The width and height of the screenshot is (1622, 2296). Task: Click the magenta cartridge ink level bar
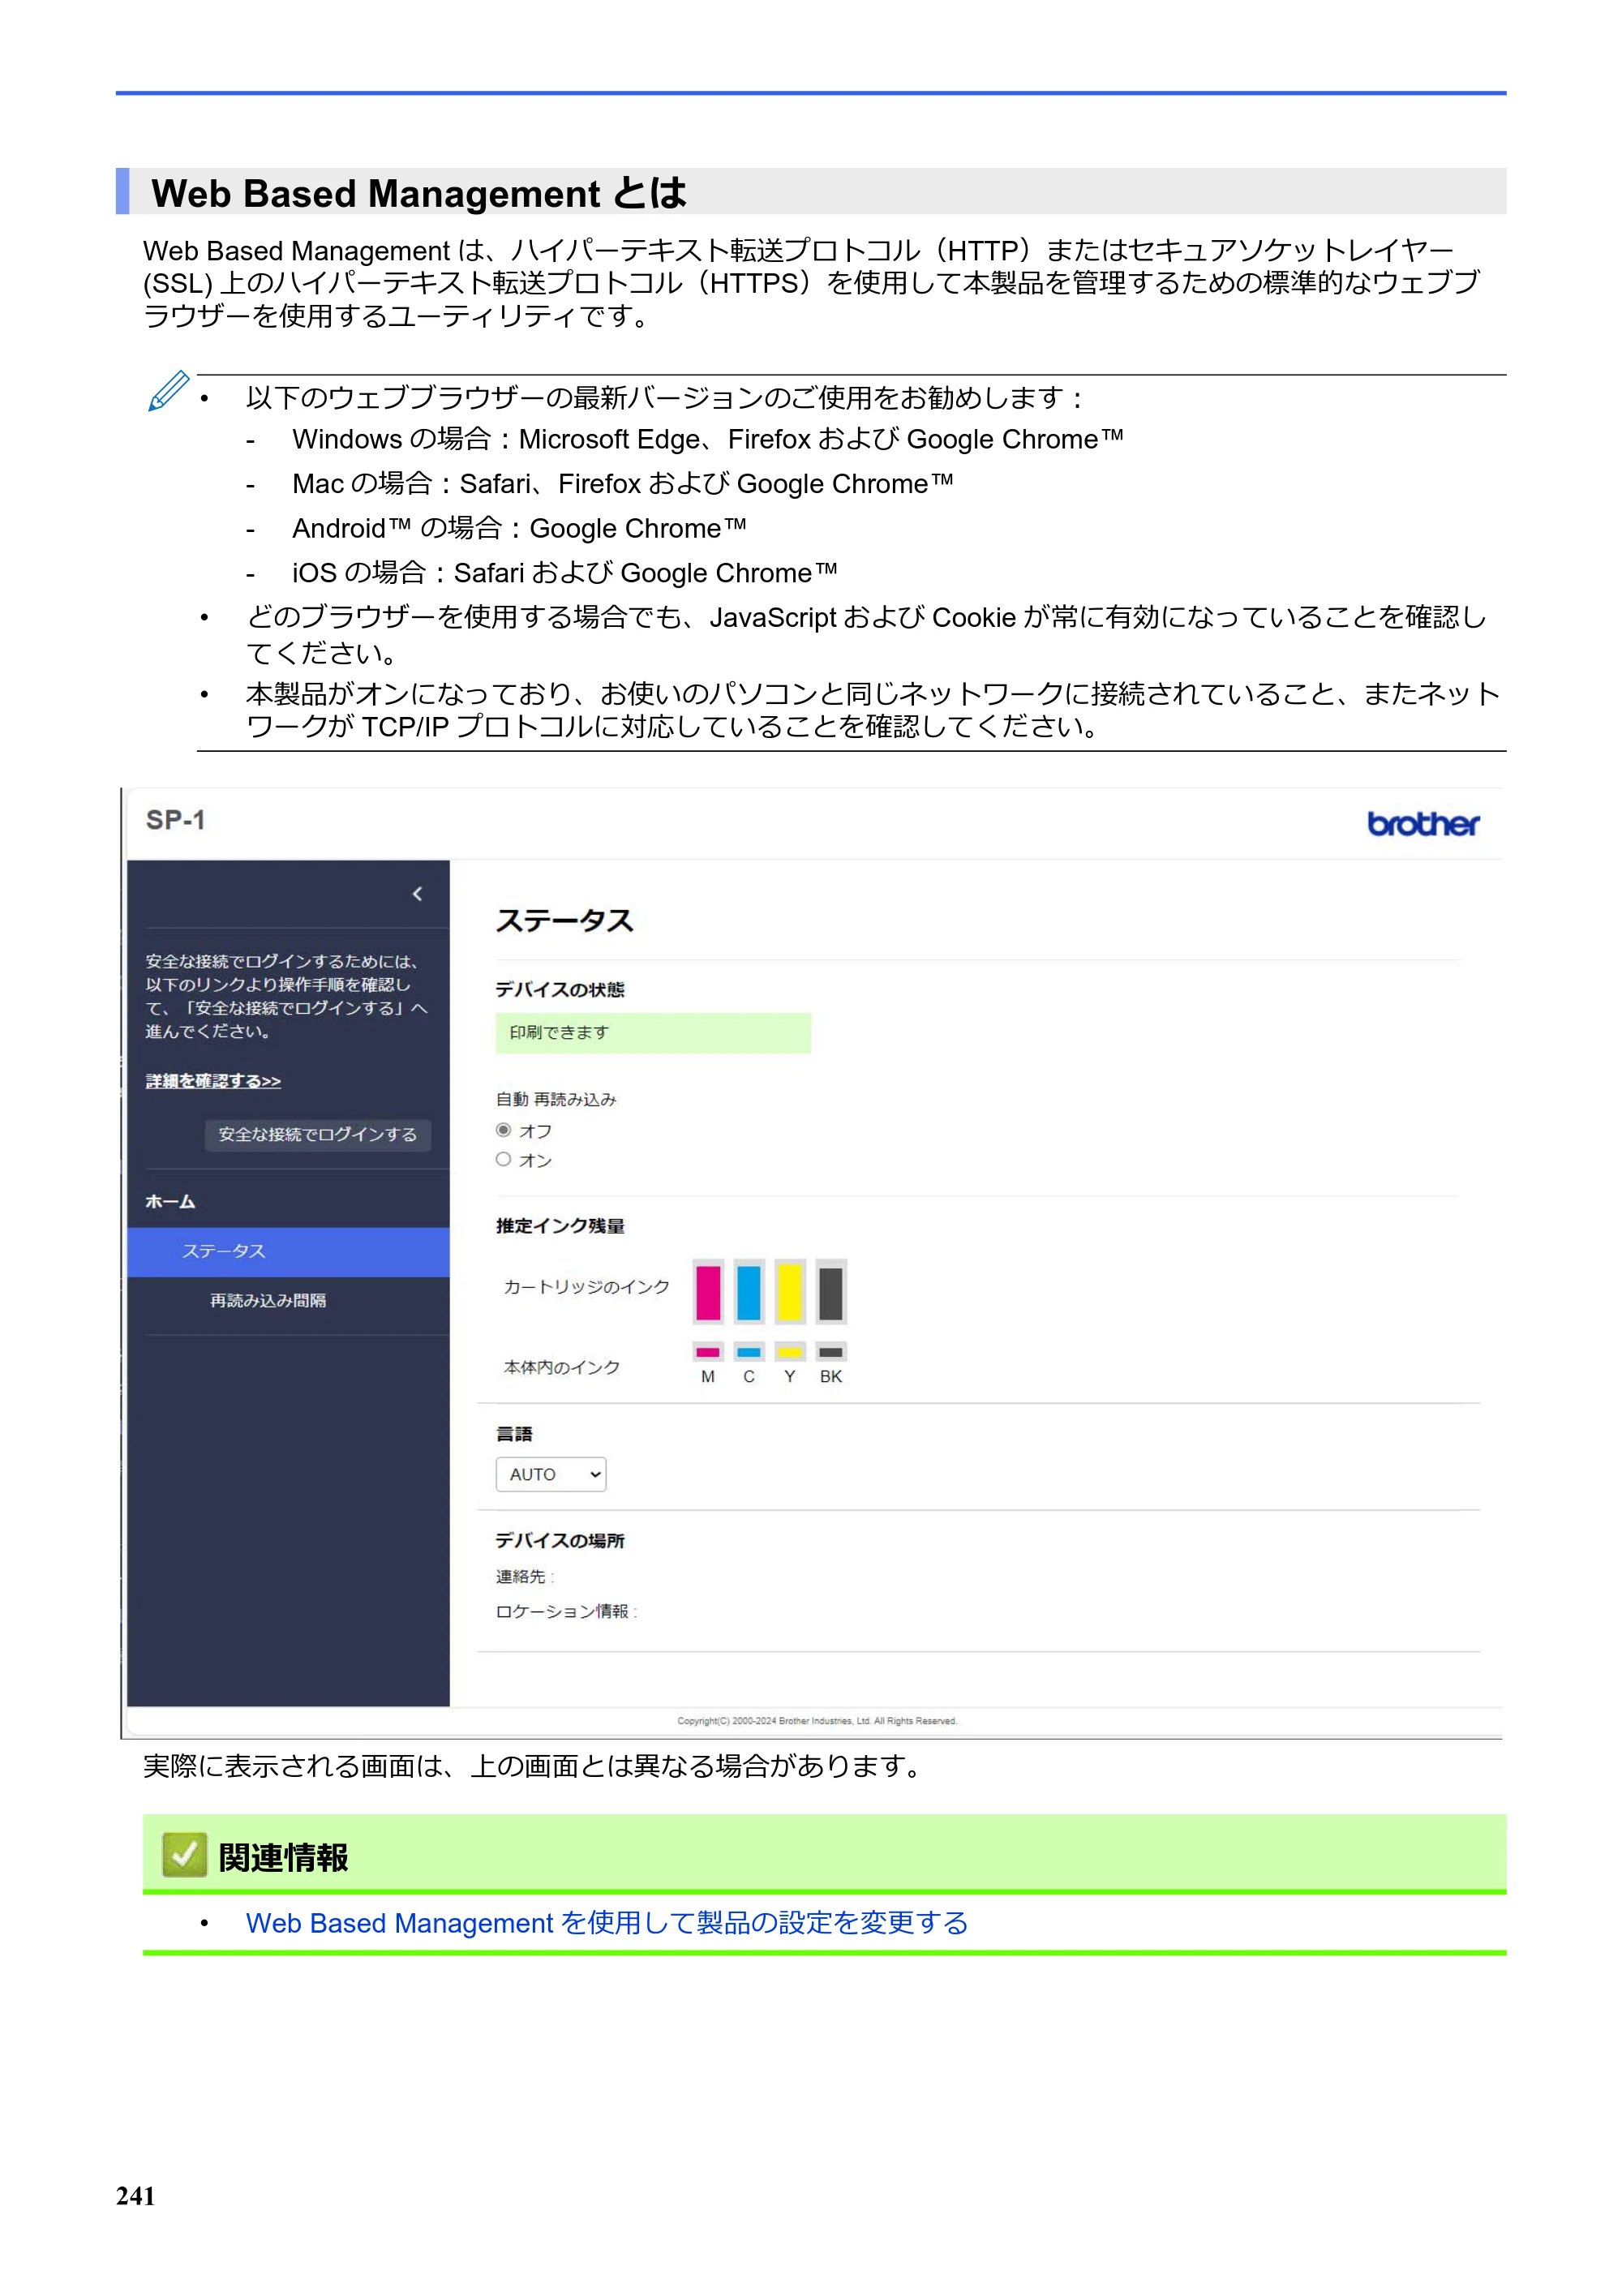pyautogui.click(x=708, y=1292)
